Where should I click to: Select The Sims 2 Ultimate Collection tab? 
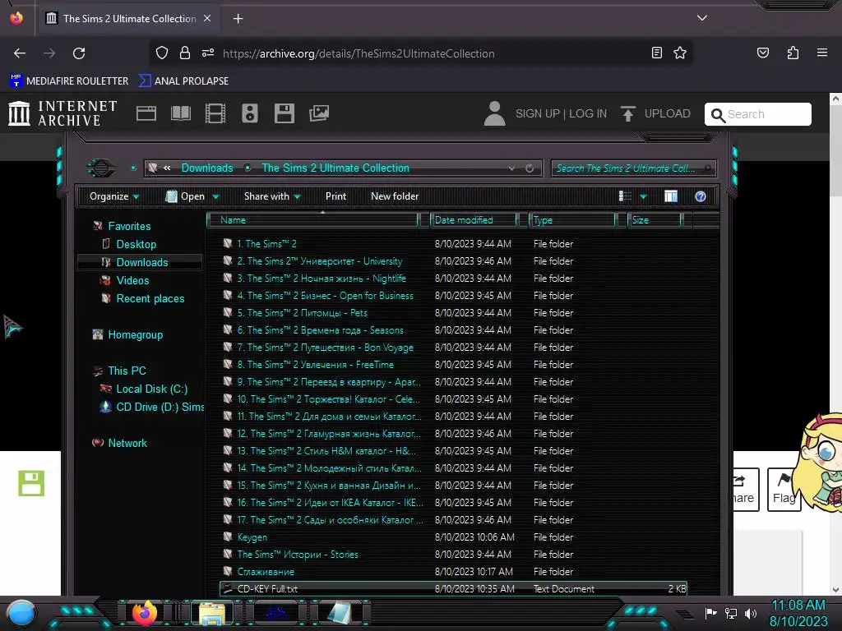point(129,19)
